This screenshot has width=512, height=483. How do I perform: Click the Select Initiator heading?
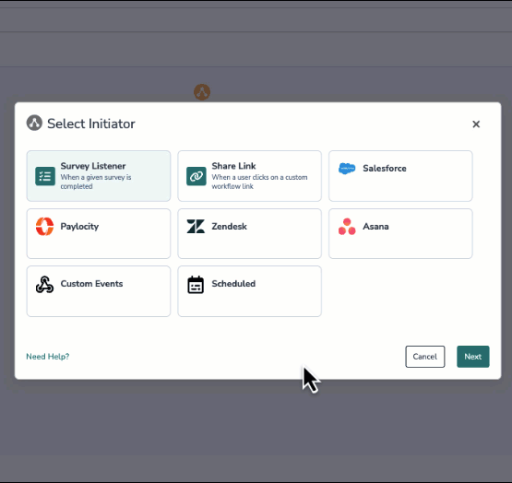coord(91,124)
